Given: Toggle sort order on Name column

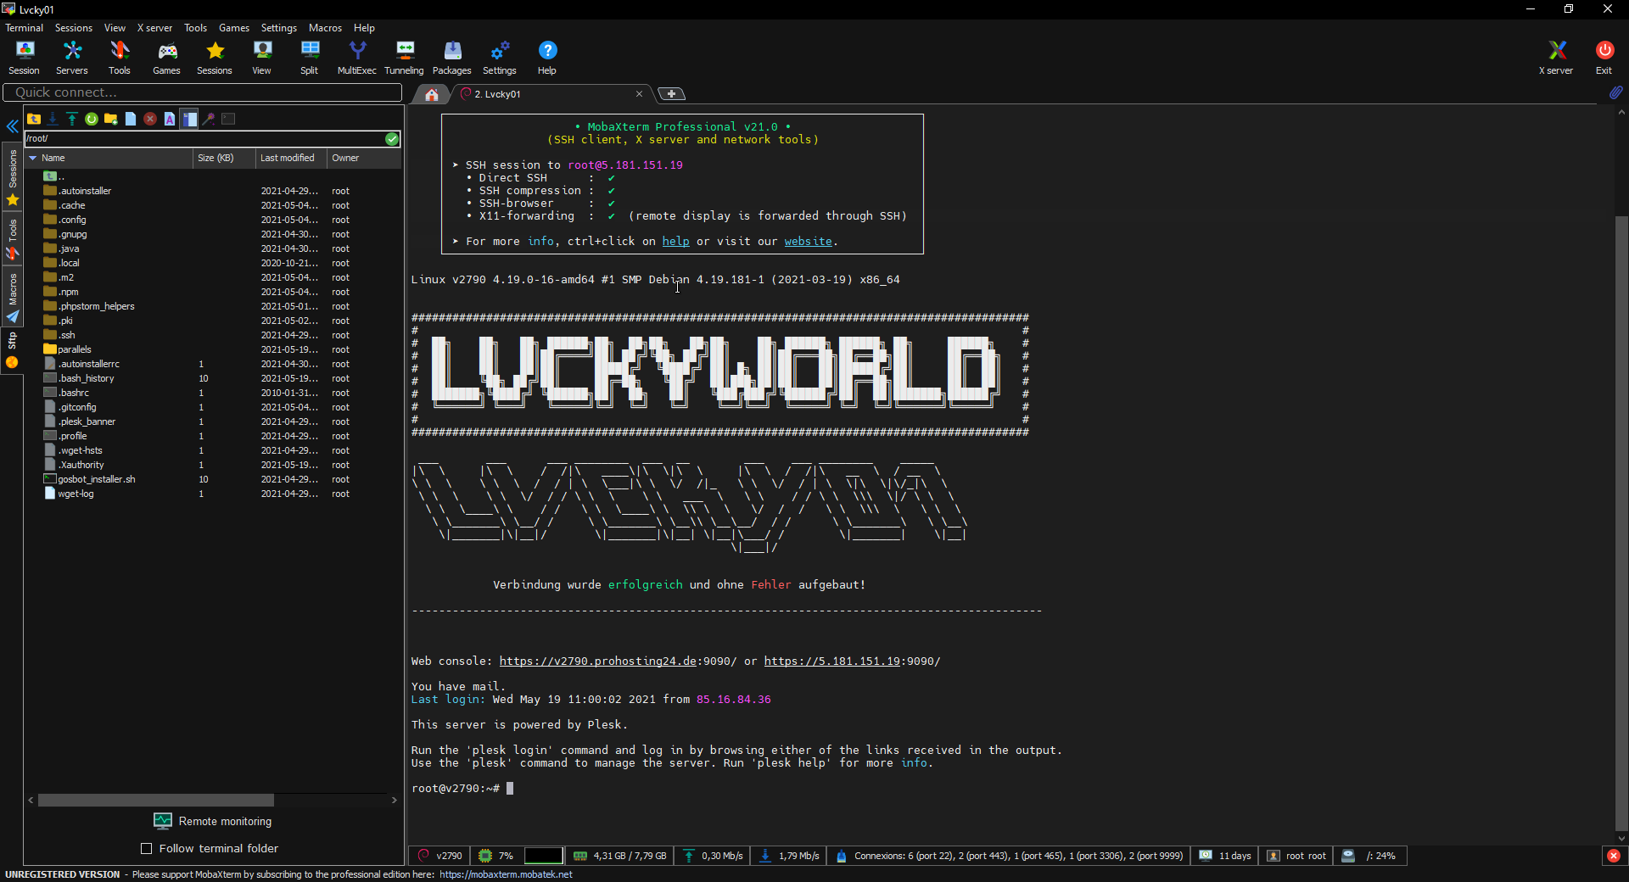Looking at the screenshot, I should (53, 158).
